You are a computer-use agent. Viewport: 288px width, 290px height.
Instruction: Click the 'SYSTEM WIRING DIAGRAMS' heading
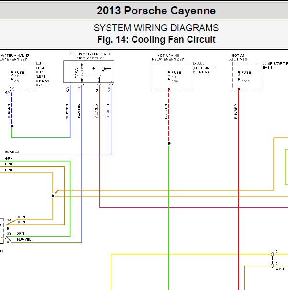click(x=156, y=28)
